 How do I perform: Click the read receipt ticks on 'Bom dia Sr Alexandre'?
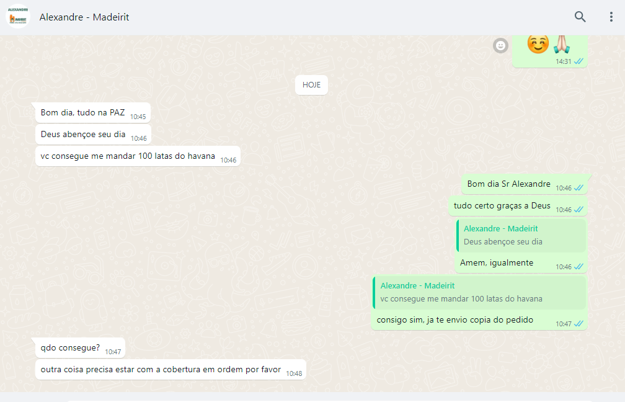(579, 188)
